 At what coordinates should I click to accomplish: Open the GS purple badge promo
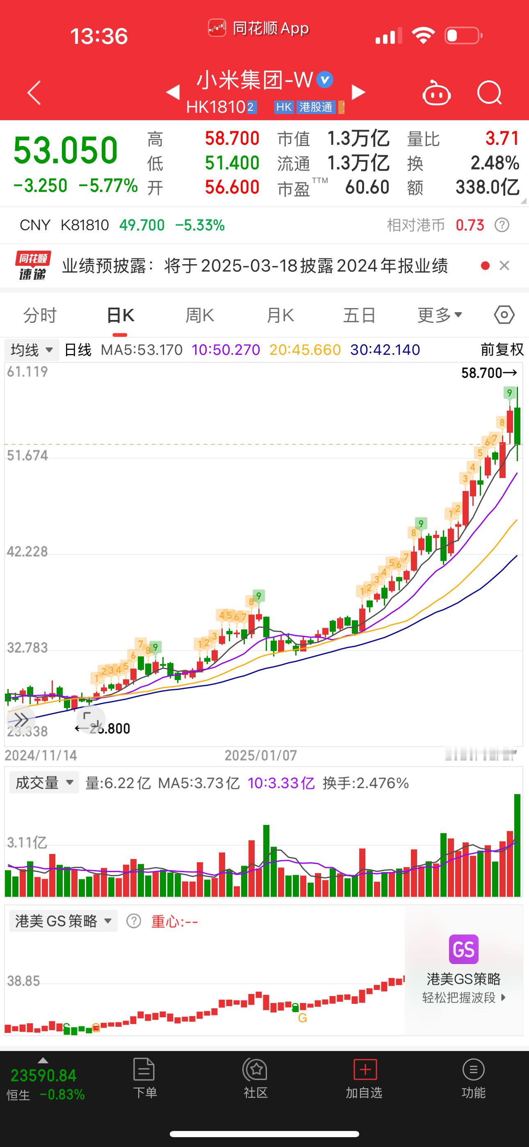point(463,949)
